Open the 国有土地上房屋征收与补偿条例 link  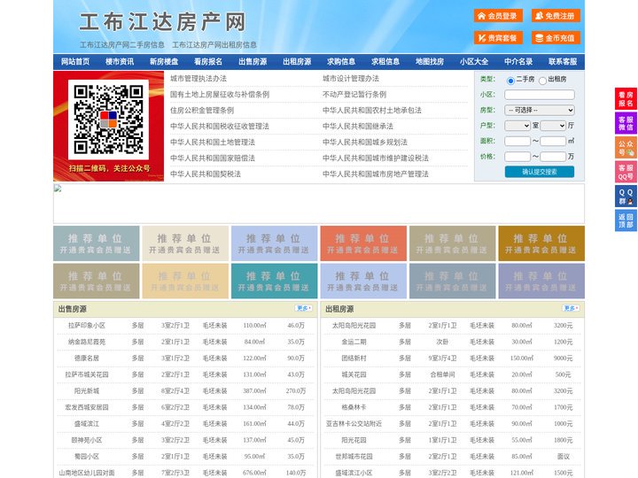point(220,95)
